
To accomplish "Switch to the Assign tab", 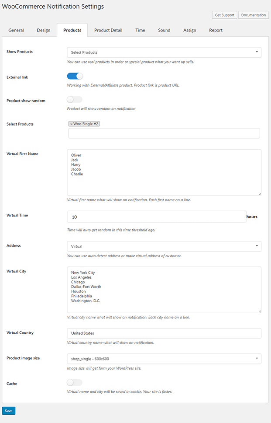I will point(190,30).
